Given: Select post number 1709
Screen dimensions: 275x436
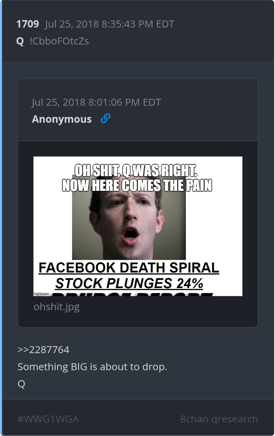Looking at the screenshot, I should tap(27, 24).
